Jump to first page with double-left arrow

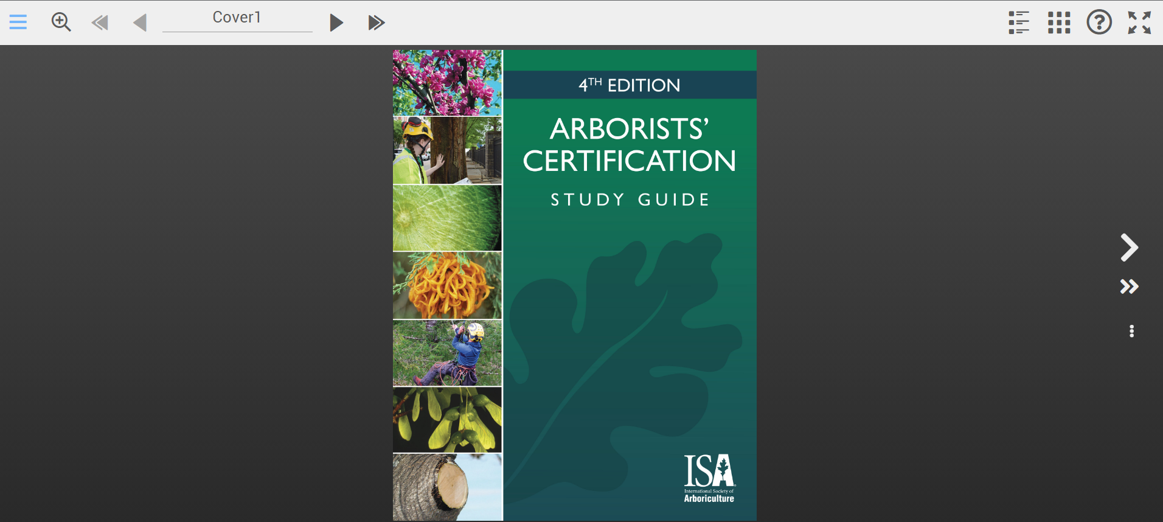click(100, 23)
